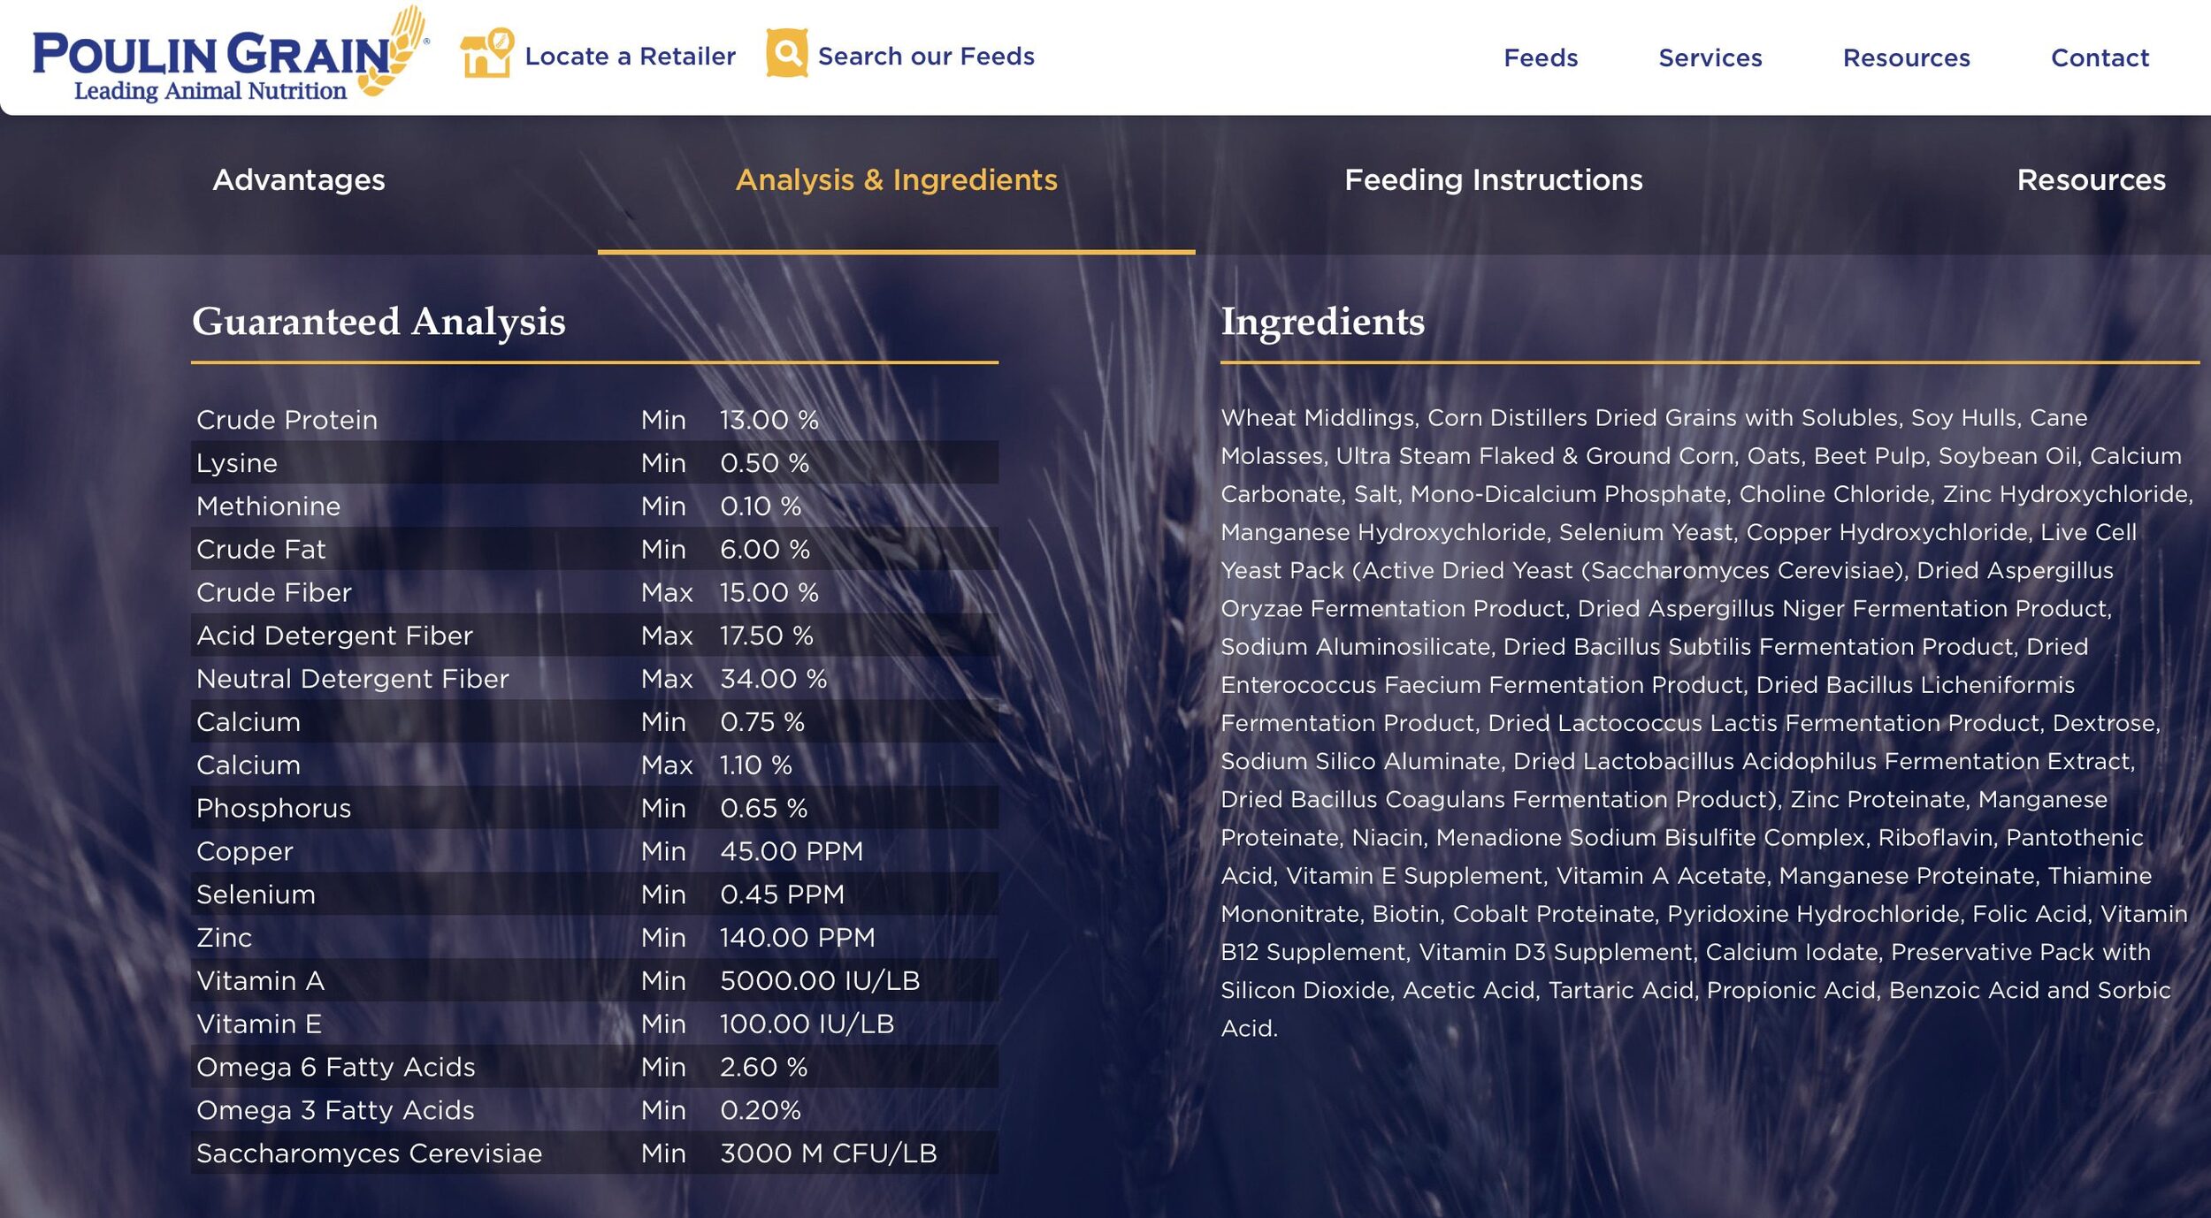Open the Services menu

coord(1710,58)
